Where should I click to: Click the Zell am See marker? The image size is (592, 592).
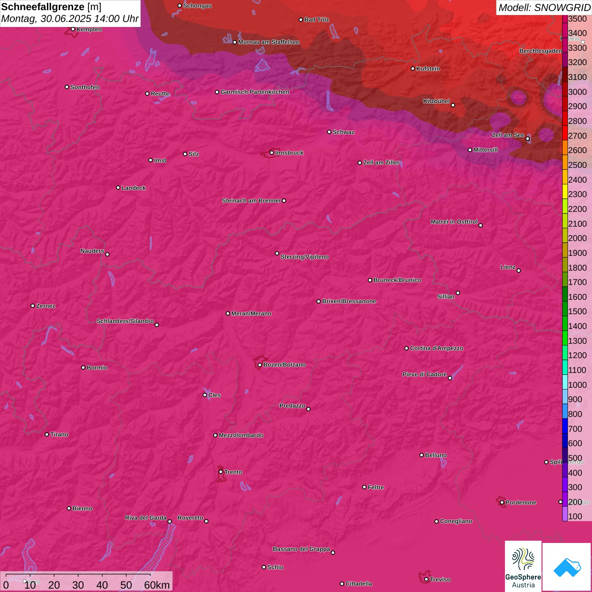coord(527,139)
